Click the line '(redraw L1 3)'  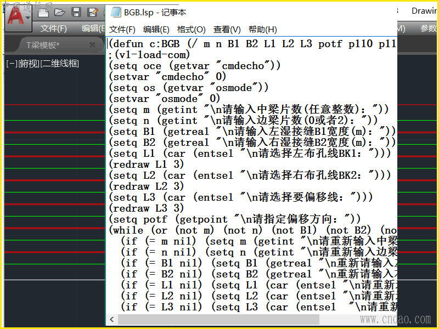coord(146,164)
